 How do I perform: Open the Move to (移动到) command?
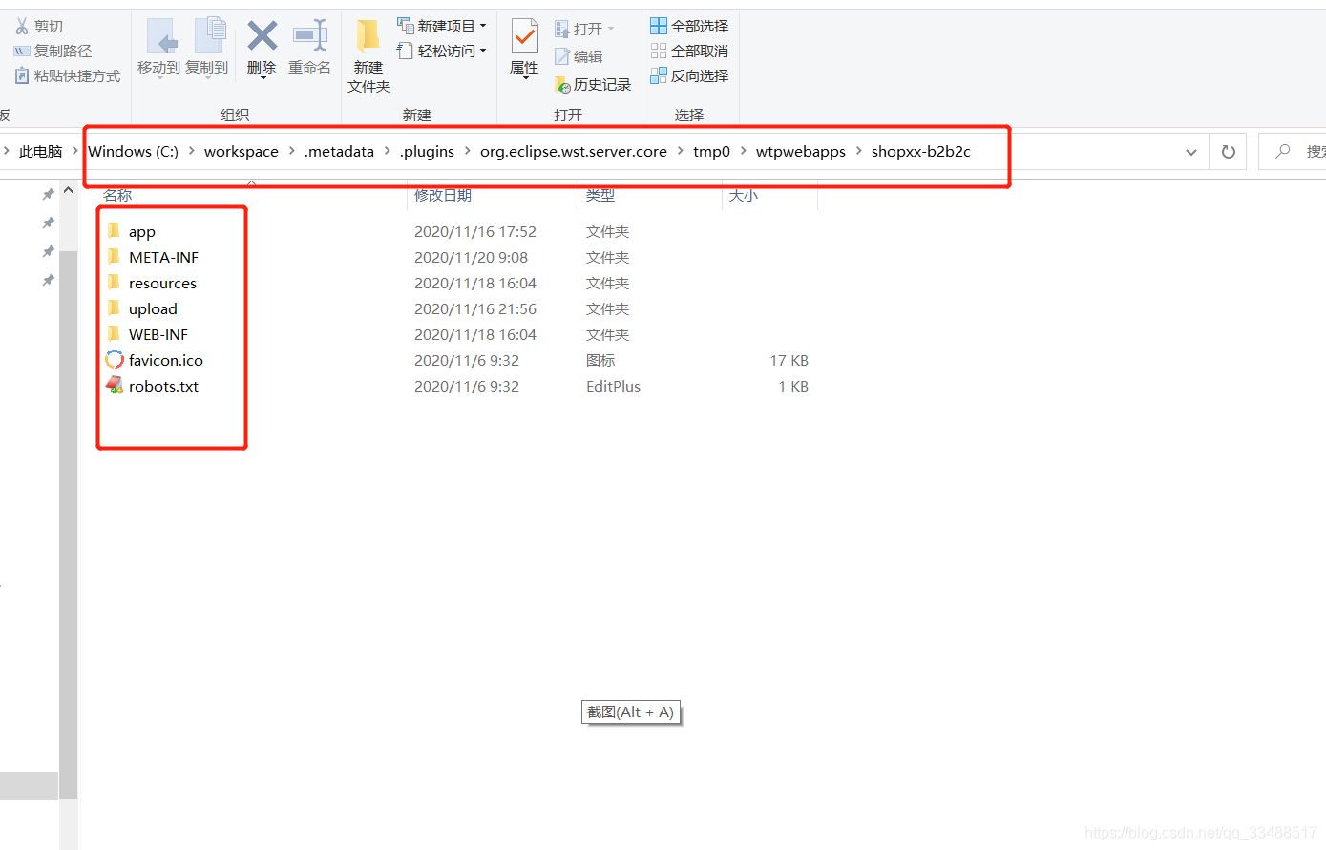pyautogui.click(x=158, y=48)
